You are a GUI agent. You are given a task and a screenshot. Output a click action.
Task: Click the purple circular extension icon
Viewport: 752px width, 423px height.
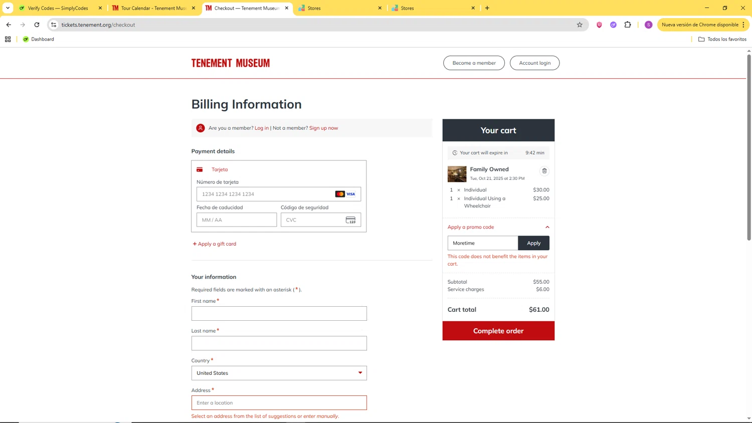coord(613,25)
